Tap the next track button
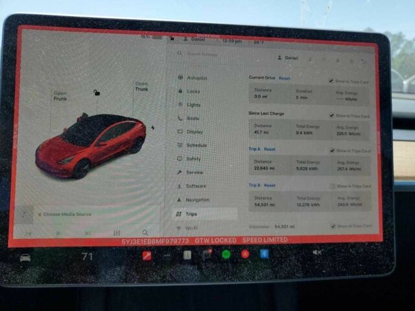Viewport: 415px width, 311px height. [88, 233]
